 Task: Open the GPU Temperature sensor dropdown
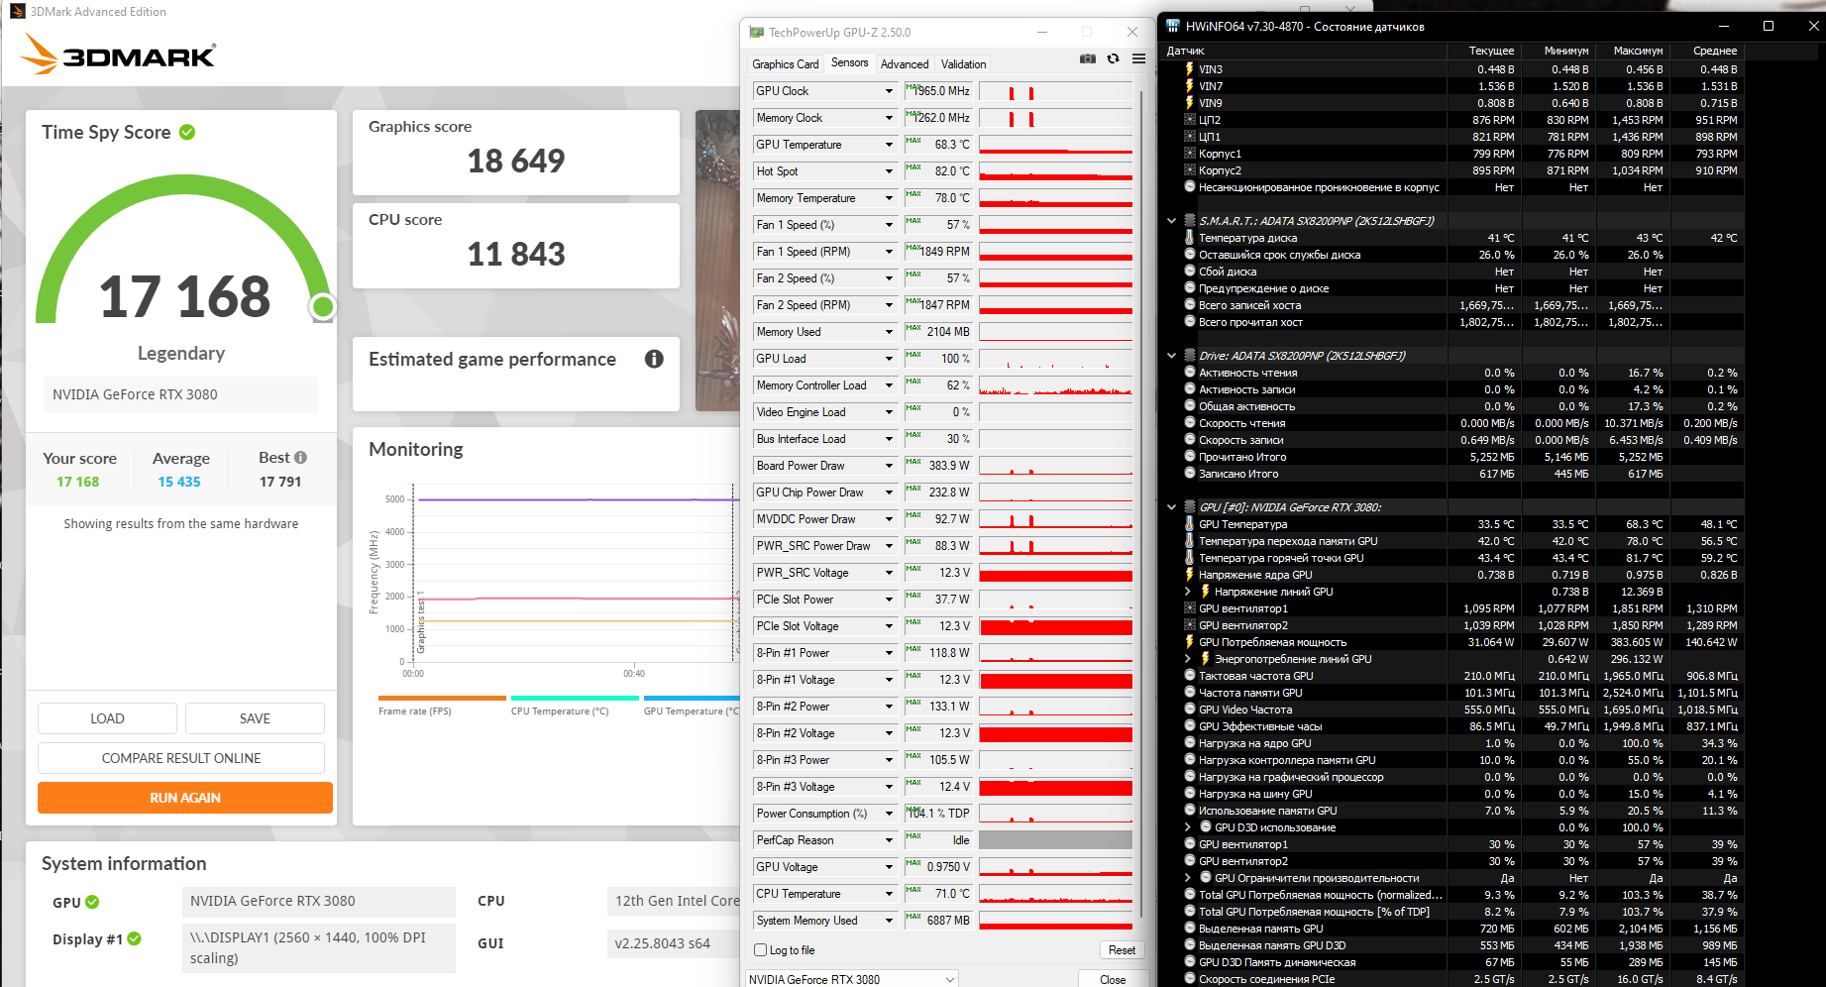click(x=889, y=145)
